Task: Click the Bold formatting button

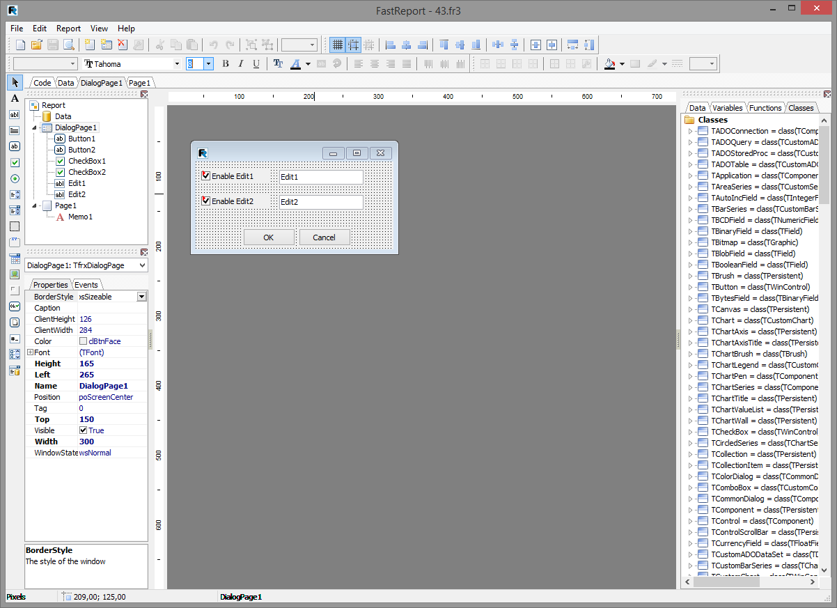Action: [x=225, y=64]
